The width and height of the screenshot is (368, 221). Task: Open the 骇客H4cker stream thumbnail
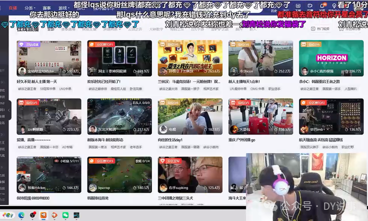click(49, 175)
